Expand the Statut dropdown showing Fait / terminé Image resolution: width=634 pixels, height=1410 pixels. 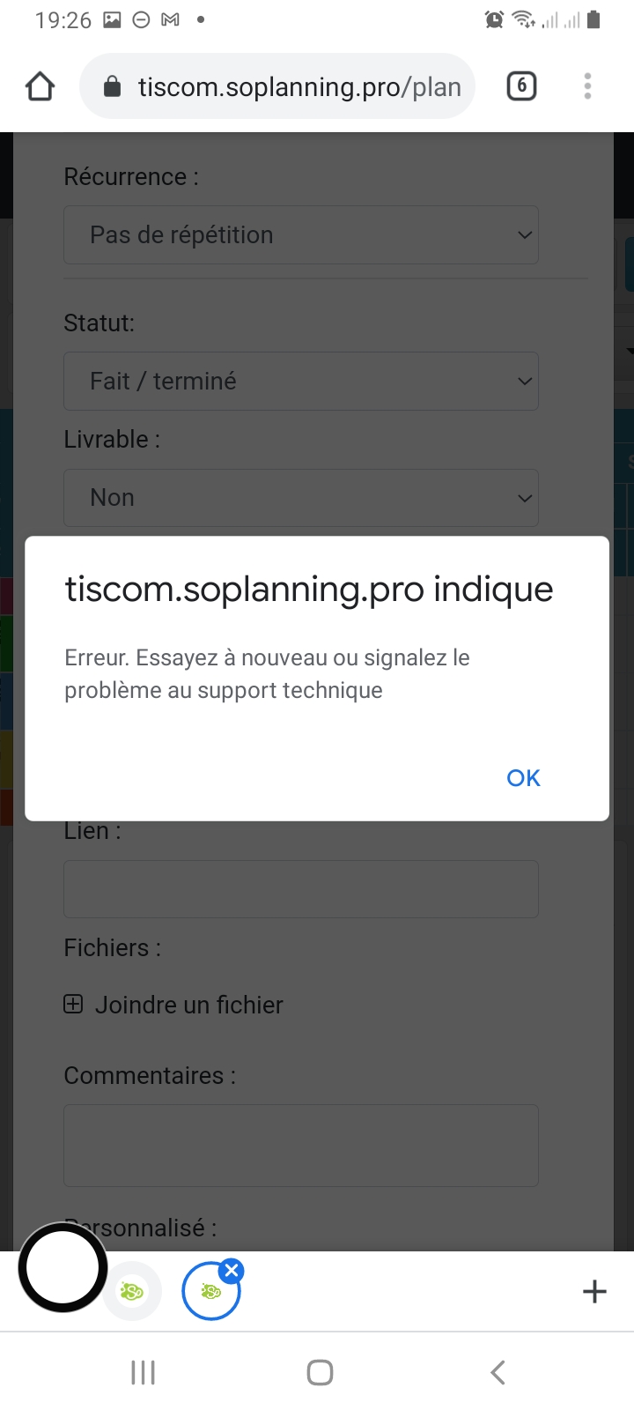pos(301,382)
